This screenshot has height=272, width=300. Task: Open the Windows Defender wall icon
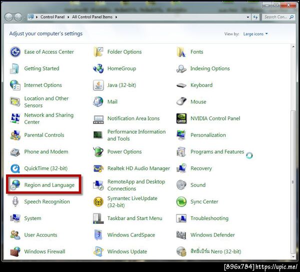181,235
